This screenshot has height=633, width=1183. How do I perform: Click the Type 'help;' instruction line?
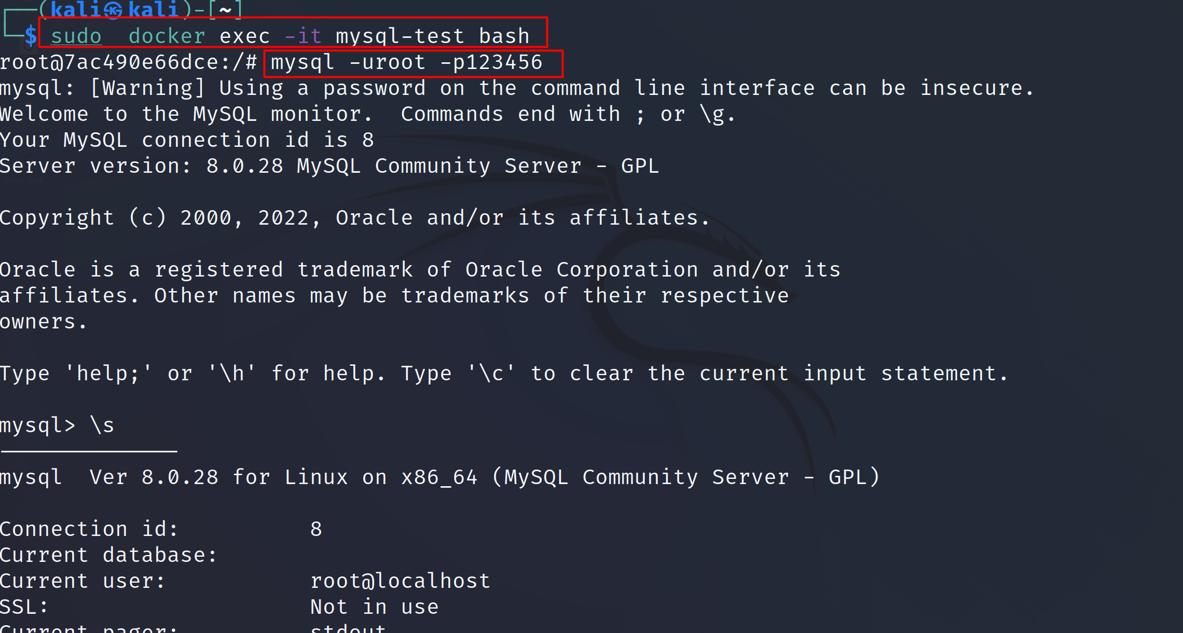tap(503, 374)
